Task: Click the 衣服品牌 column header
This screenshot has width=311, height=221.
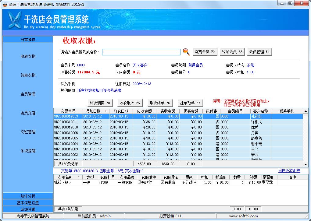Action: pos(127,177)
